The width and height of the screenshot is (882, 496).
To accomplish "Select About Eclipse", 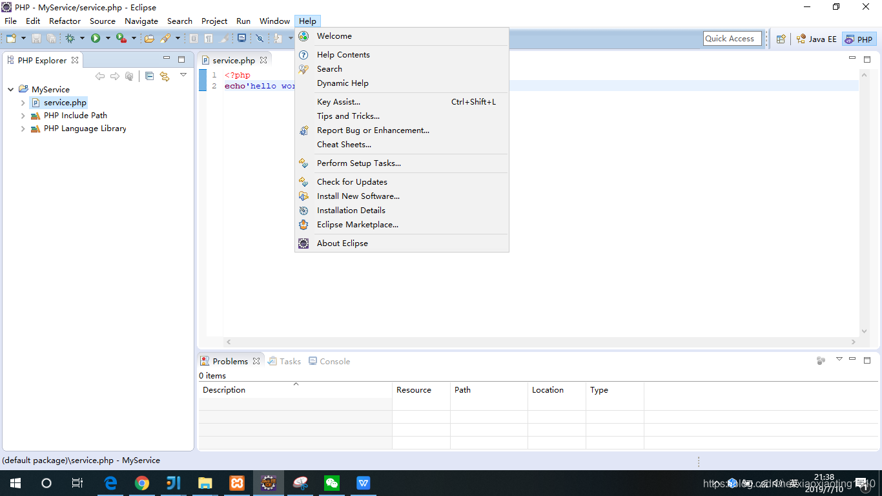I will point(402,243).
